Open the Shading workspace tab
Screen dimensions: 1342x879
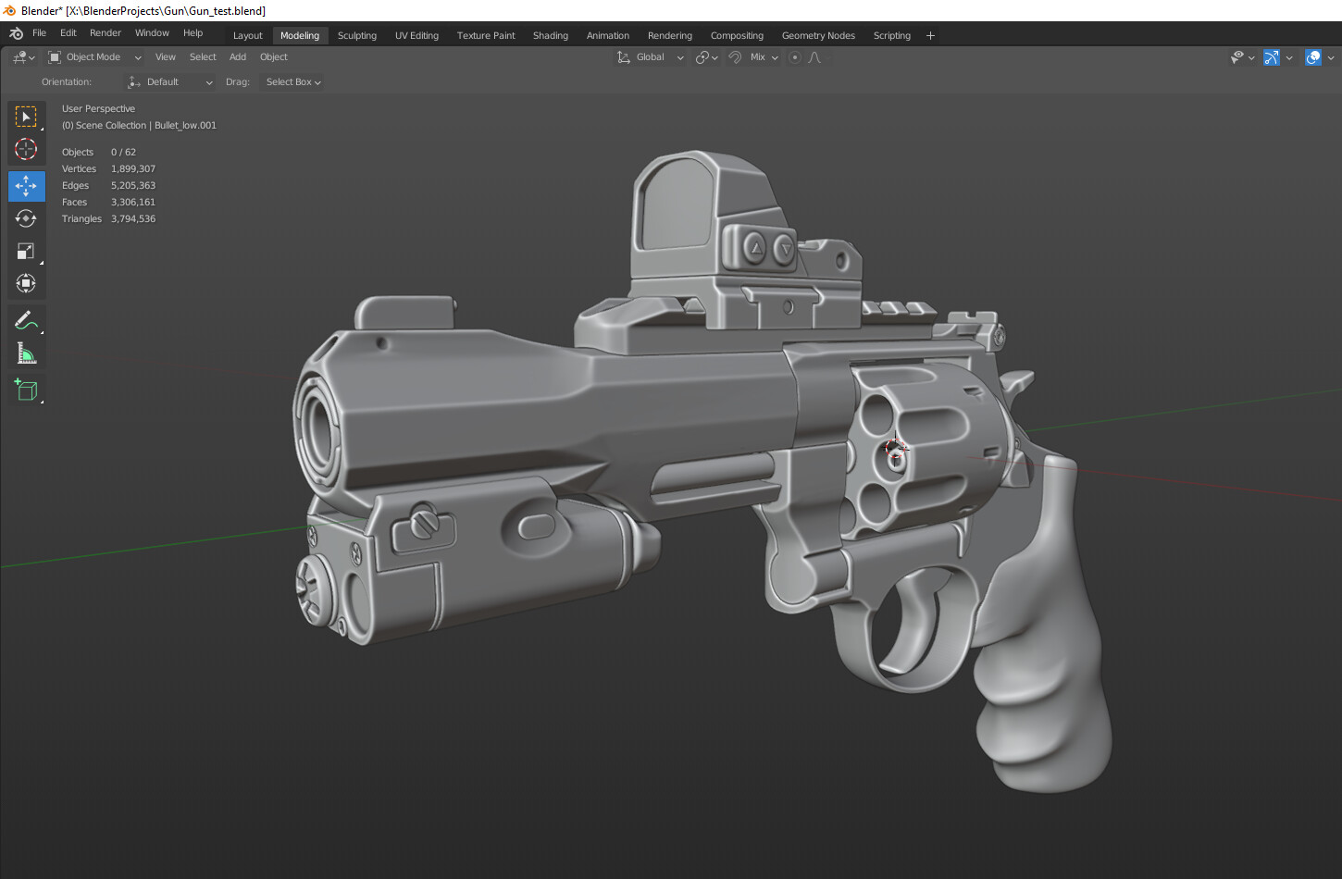tap(550, 35)
